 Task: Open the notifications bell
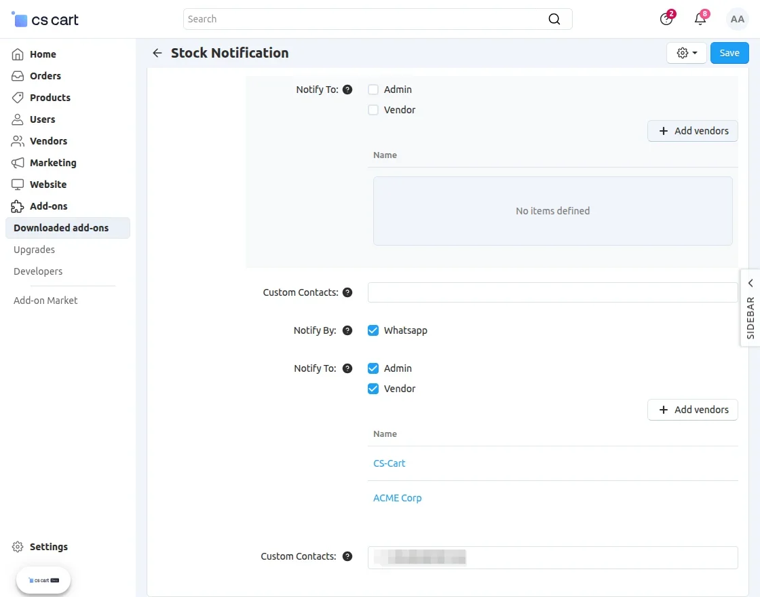pos(700,19)
